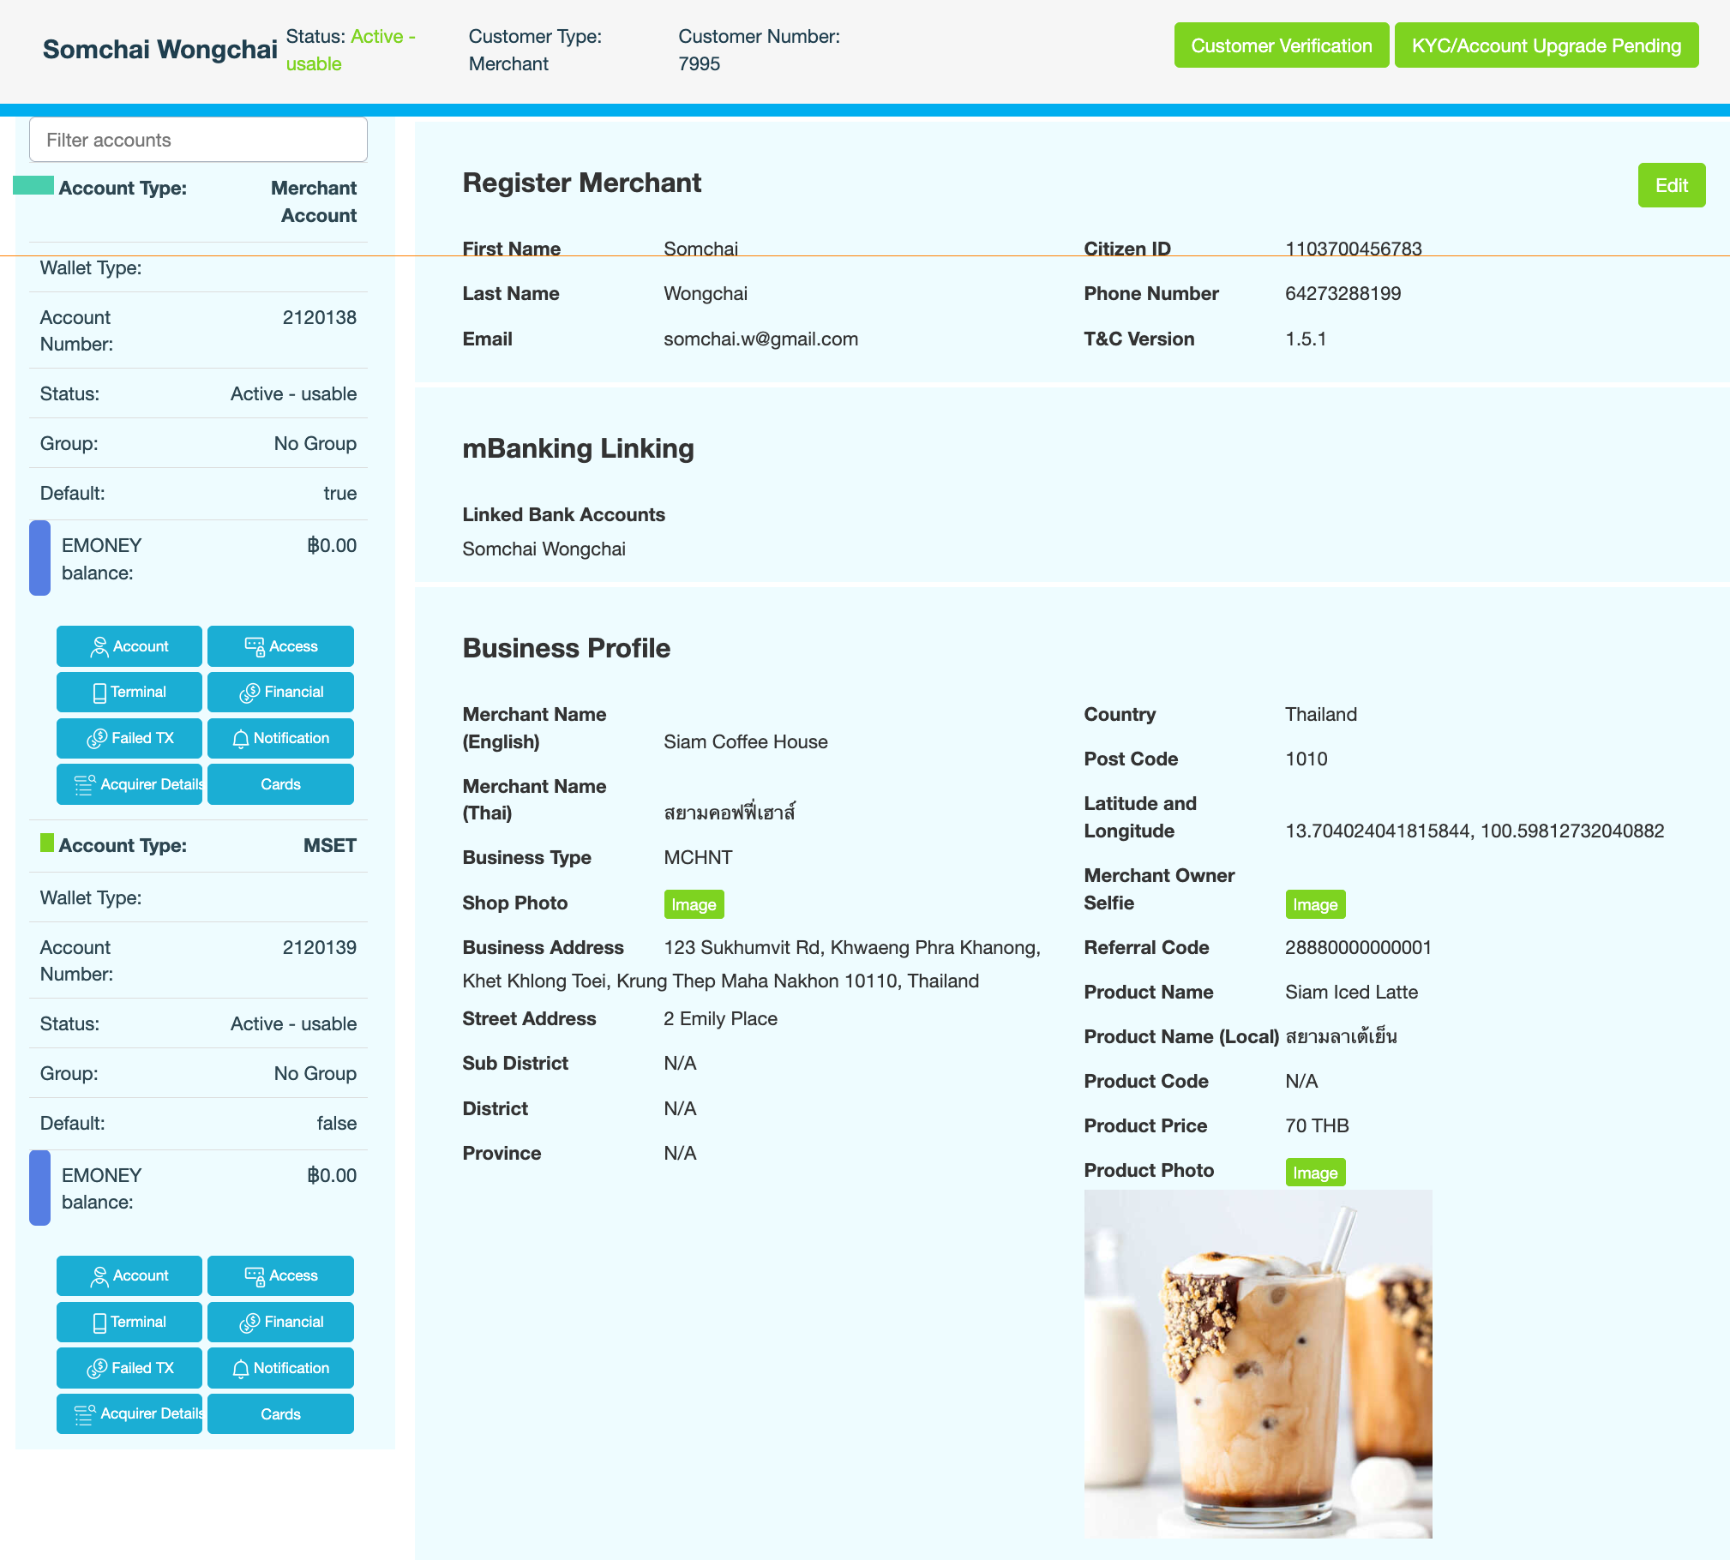Open Access button under Merchant Account
The width and height of the screenshot is (1730, 1560).
280,646
